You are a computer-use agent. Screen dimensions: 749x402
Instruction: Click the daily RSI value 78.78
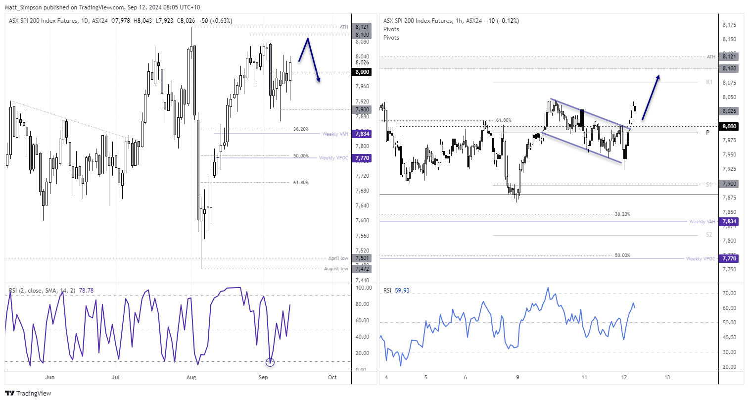pos(86,291)
